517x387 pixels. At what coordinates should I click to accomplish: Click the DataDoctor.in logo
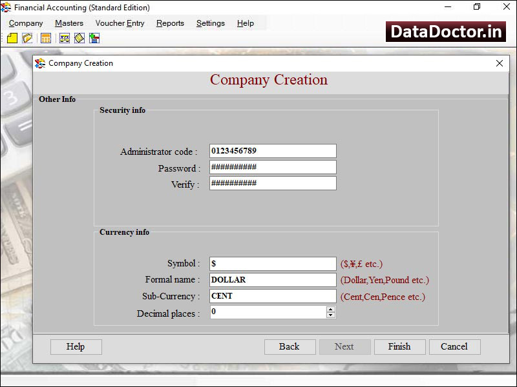tap(445, 30)
